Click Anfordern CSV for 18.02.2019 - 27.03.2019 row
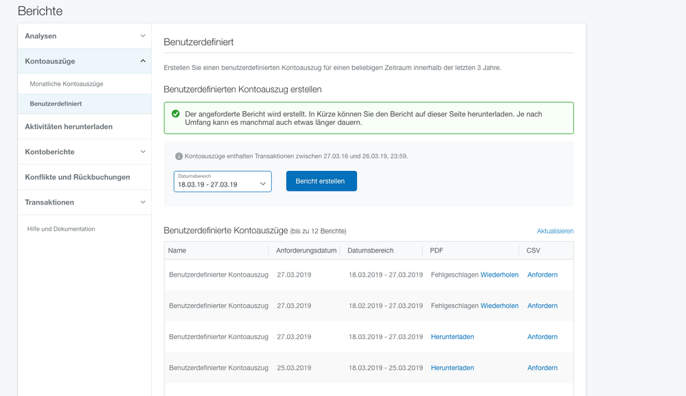The image size is (686, 396). 542,306
